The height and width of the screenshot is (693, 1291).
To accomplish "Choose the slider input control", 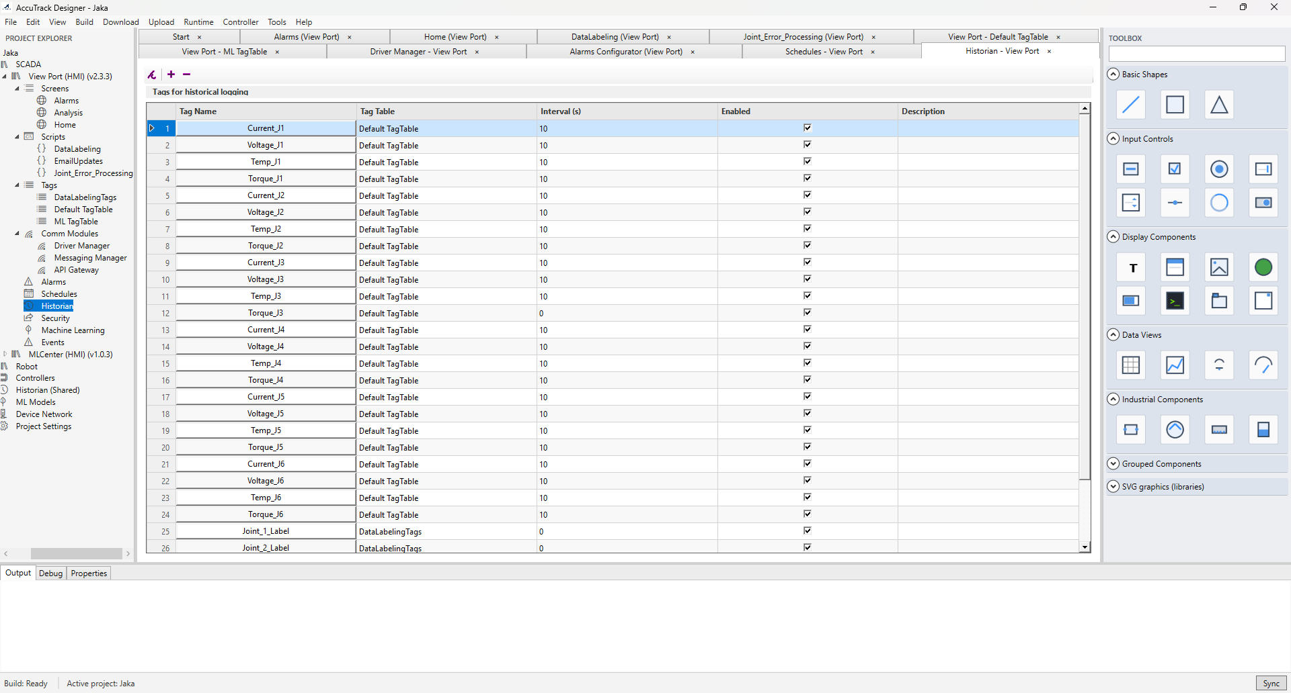I will (x=1175, y=203).
